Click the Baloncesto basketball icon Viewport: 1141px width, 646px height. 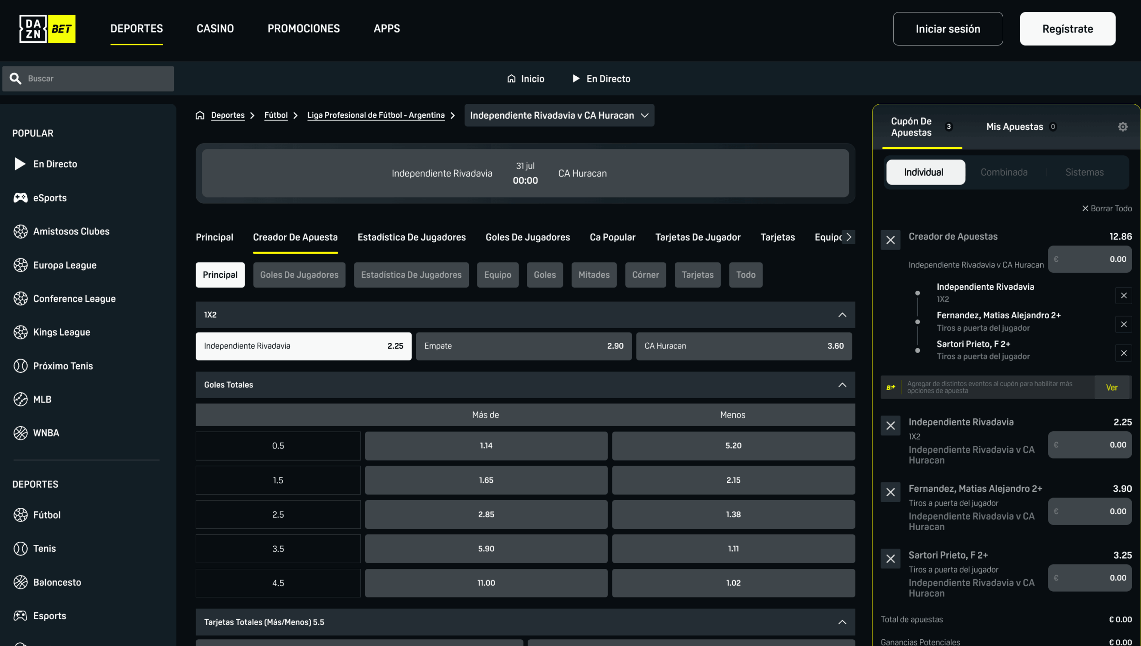(x=20, y=582)
